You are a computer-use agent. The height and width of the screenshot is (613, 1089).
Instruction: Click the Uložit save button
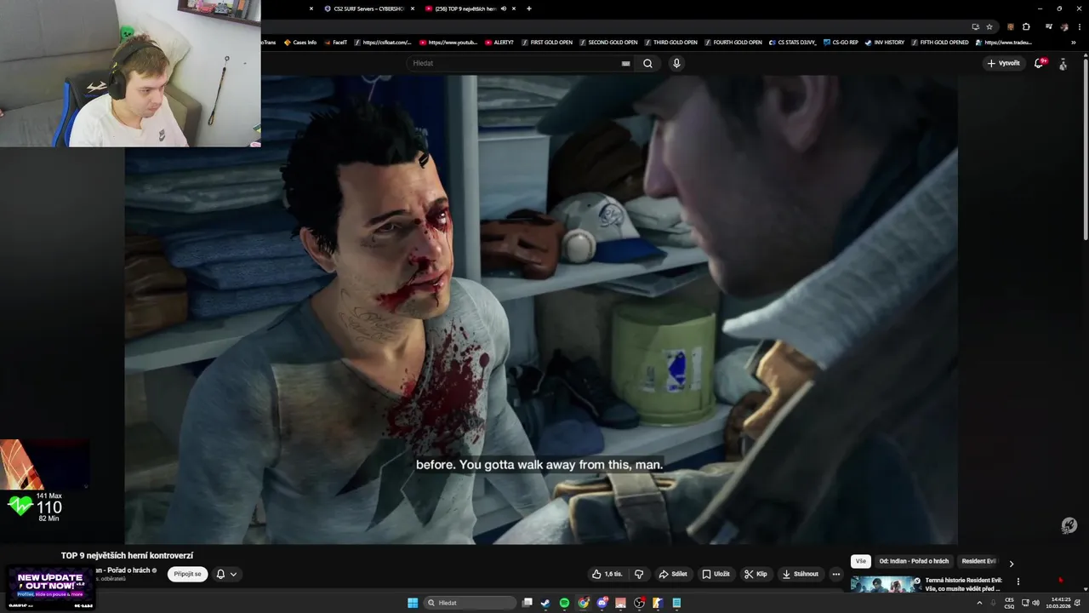tap(716, 574)
